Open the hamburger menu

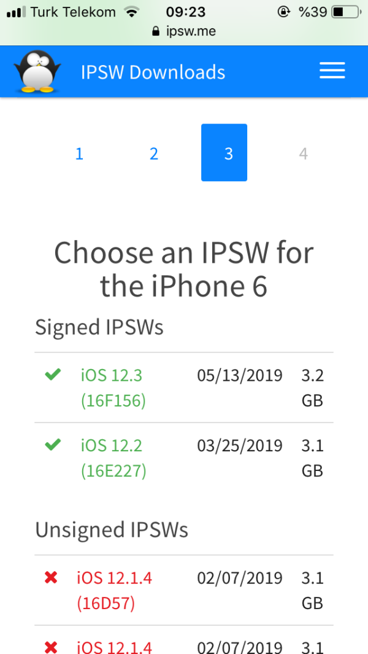332,72
